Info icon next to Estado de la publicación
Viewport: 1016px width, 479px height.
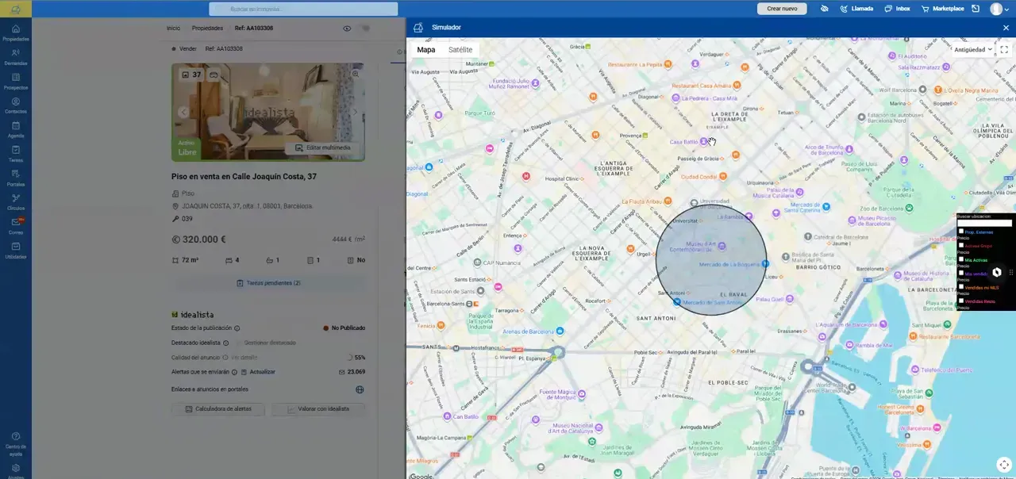237,328
